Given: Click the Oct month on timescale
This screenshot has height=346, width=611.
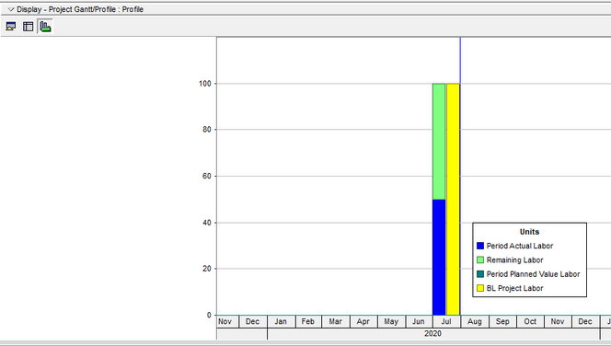Looking at the screenshot, I should pyautogui.click(x=530, y=321).
